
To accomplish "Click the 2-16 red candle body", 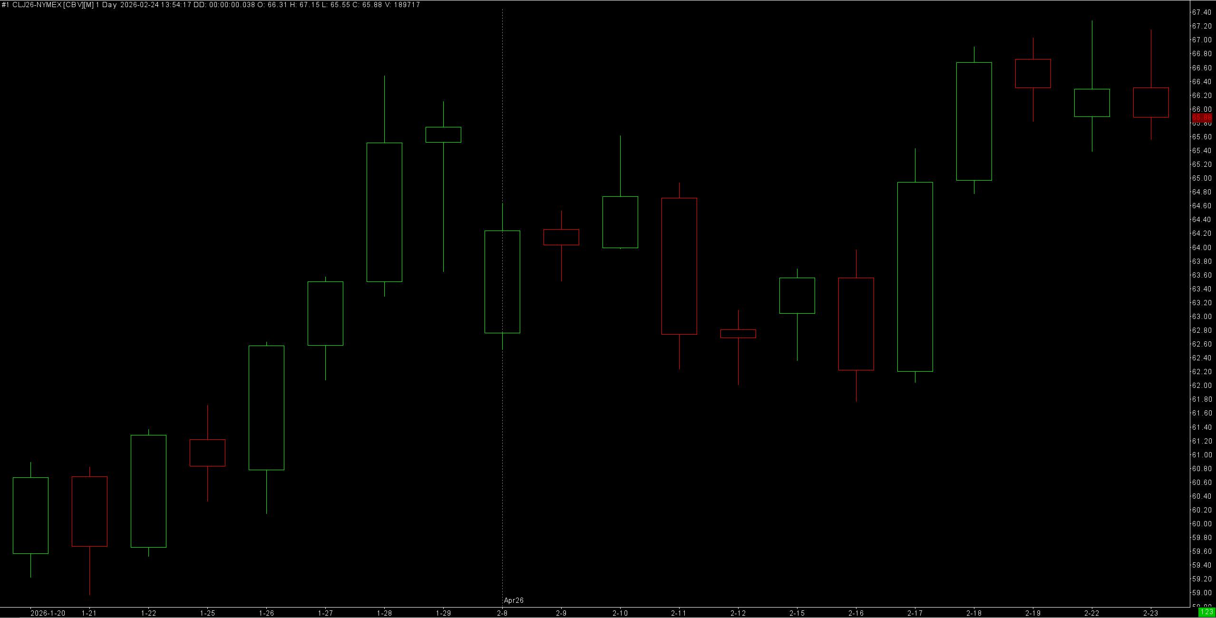I will coord(856,324).
